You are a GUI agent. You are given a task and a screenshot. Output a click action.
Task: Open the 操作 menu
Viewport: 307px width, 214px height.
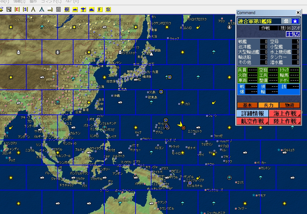pos(33,2)
